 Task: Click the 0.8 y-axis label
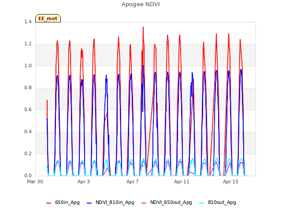[28, 88]
